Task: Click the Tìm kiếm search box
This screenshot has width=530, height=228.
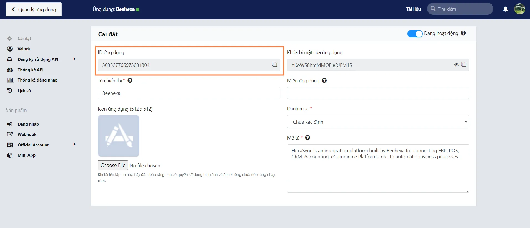Action: click(x=460, y=9)
